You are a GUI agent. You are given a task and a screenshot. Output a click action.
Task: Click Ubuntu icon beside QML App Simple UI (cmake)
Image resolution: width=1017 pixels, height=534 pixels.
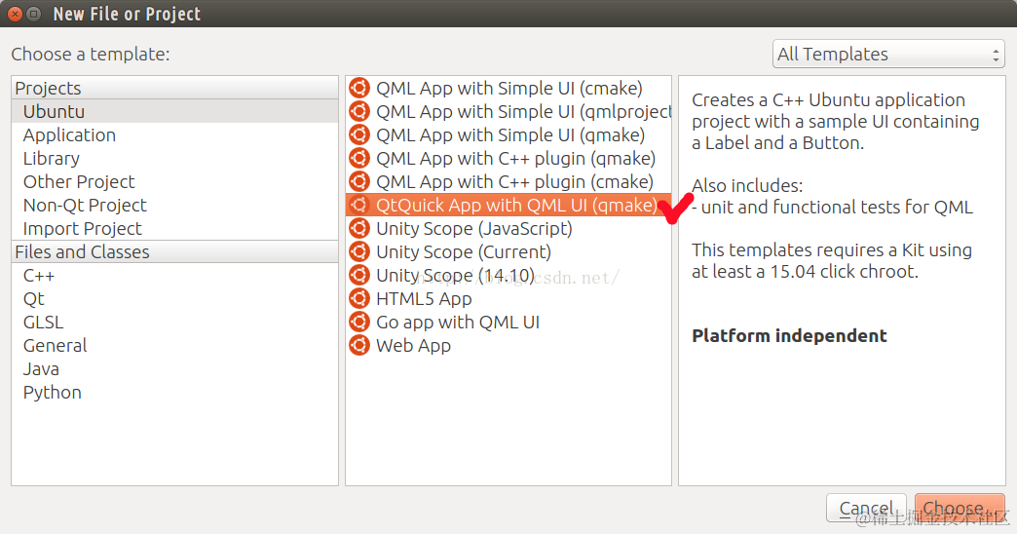coord(359,89)
